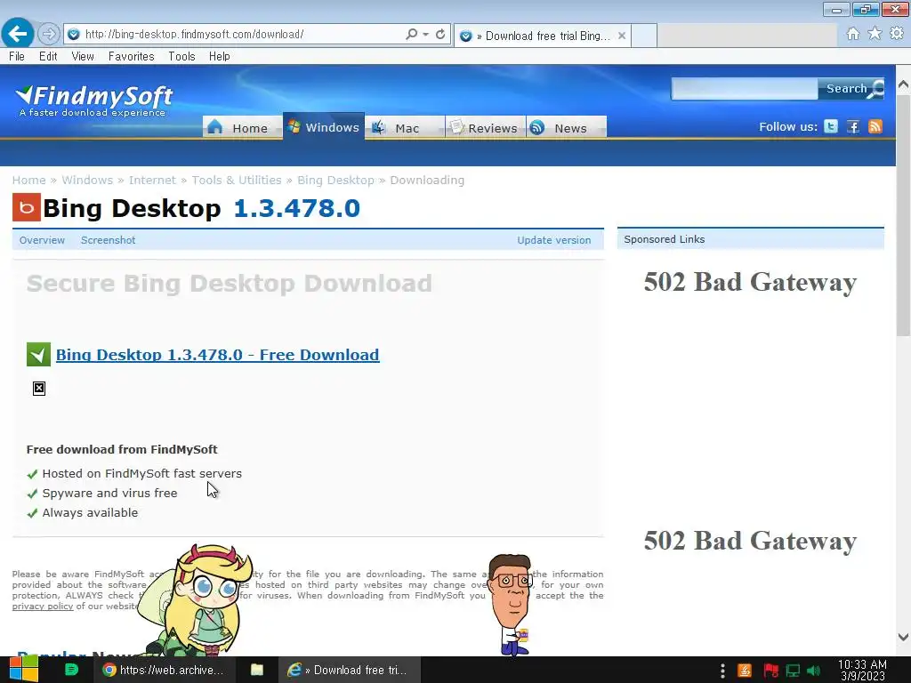Open the address bar dropdown arrow
The height and width of the screenshot is (683, 911).
tap(426, 35)
